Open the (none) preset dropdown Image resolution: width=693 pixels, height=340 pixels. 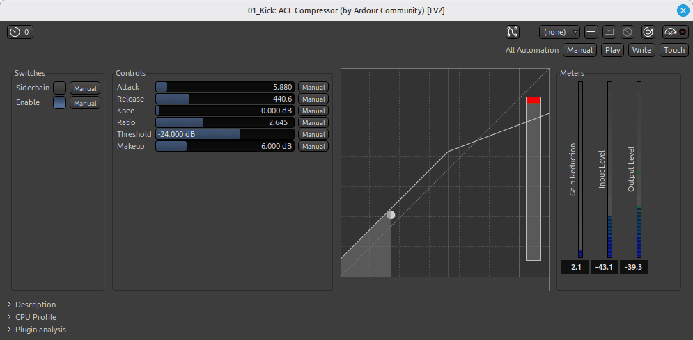point(559,32)
